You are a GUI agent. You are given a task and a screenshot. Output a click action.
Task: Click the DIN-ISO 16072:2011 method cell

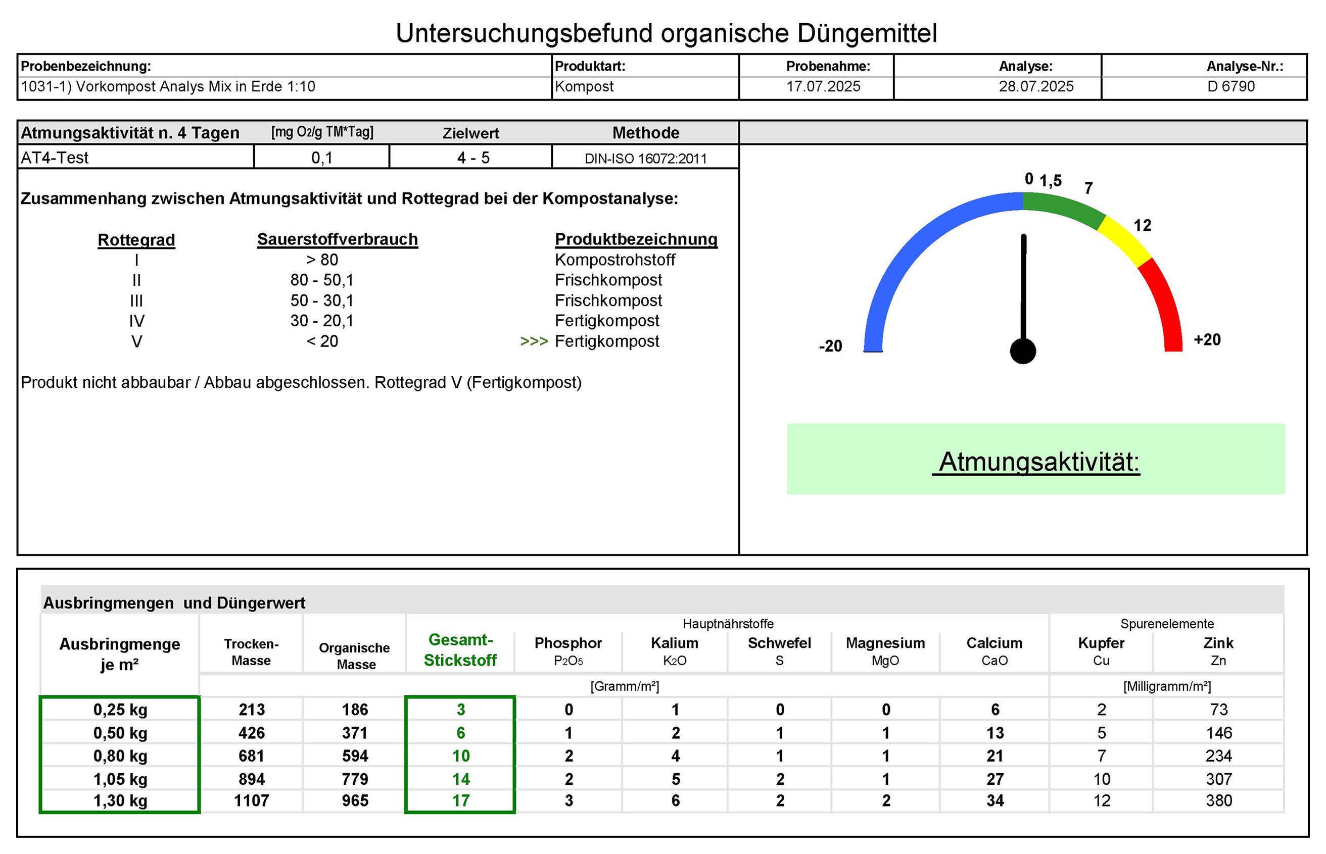tap(645, 159)
